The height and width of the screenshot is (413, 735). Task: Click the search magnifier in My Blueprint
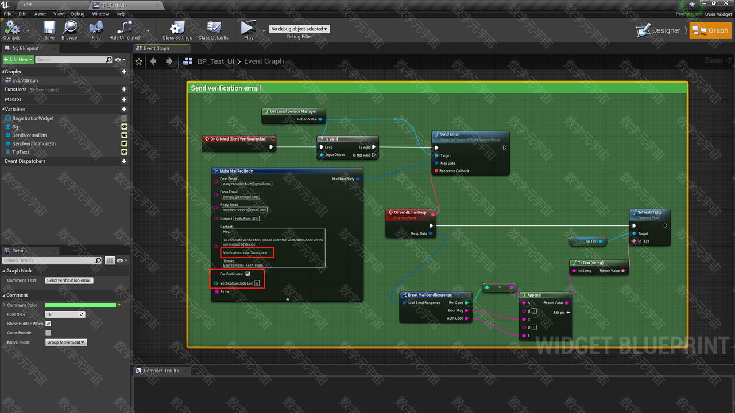(109, 60)
